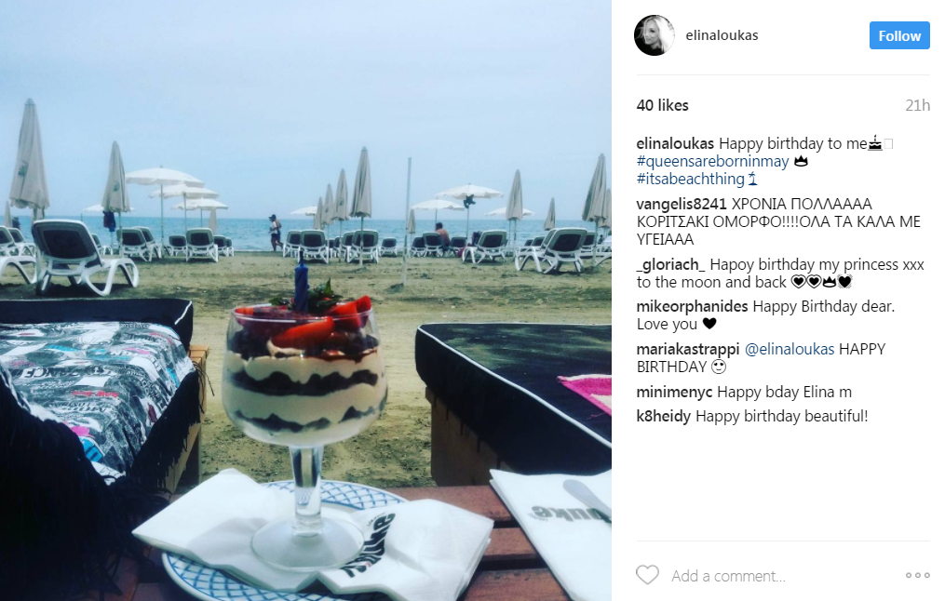Open _gloriach_ commenter profile

[670, 264]
